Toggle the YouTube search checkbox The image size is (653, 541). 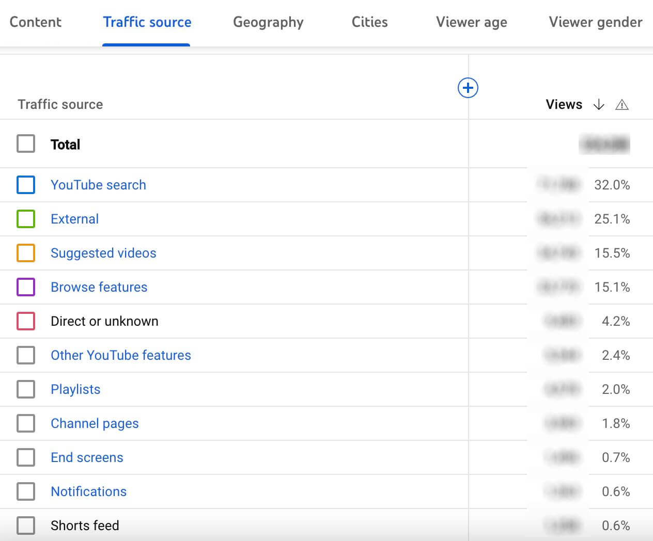coord(26,185)
